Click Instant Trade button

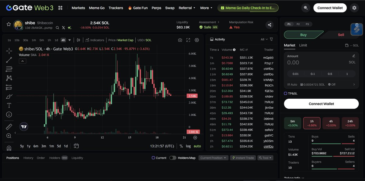tap(243, 158)
